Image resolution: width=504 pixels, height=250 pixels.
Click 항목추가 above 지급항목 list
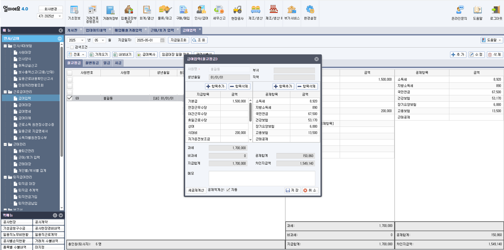[216, 86]
